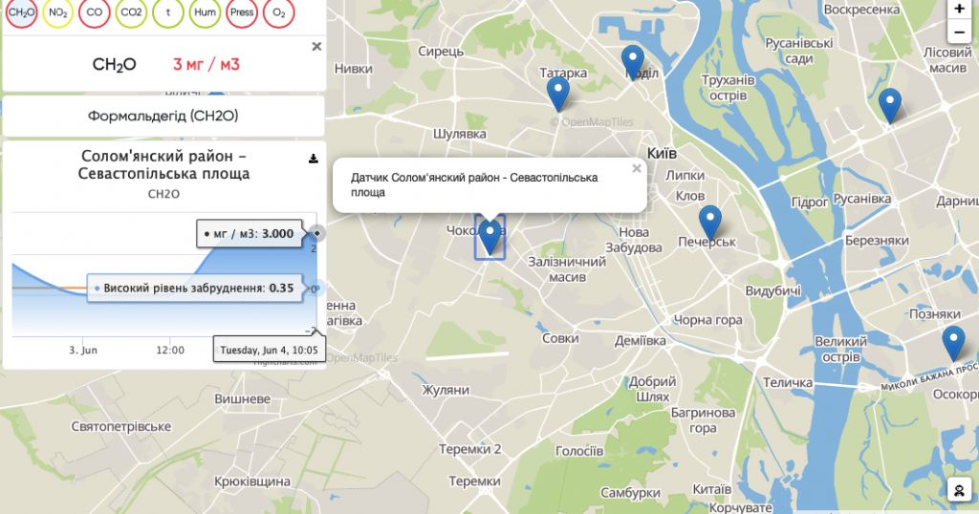979x514 pixels.
Task: Toggle the CO2 pollutant filter
Action: (130, 13)
